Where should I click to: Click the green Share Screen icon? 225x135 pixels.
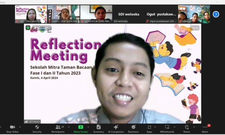(x=81, y=127)
